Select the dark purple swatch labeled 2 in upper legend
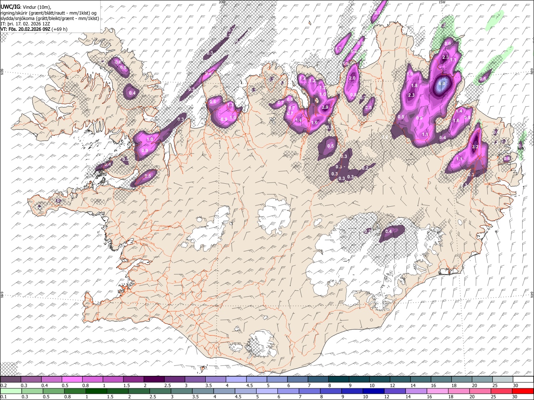The width and height of the screenshot is (534, 400). (154, 380)
